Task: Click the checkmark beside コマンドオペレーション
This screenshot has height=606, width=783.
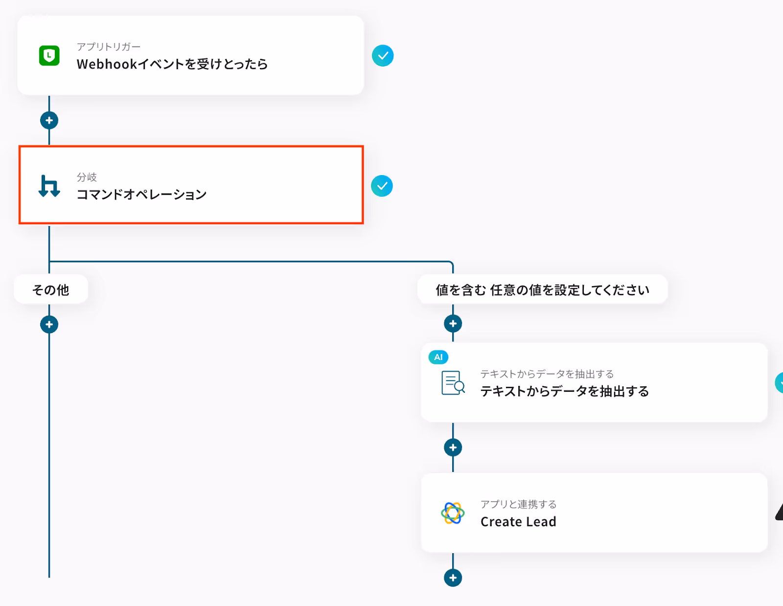Action: (x=382, y=186)
